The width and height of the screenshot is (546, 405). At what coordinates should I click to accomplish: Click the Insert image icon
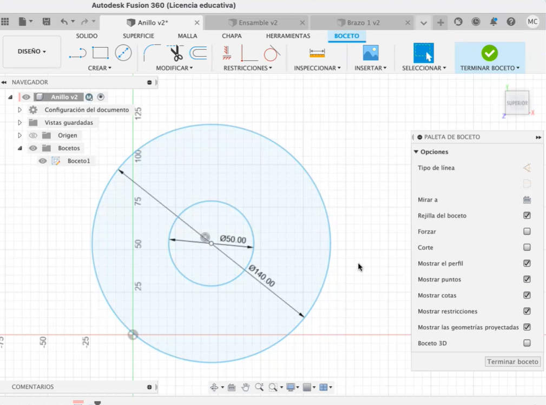(x=371, y=53)
